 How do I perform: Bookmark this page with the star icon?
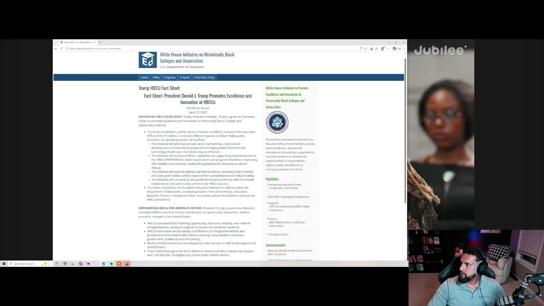[365, 48]
